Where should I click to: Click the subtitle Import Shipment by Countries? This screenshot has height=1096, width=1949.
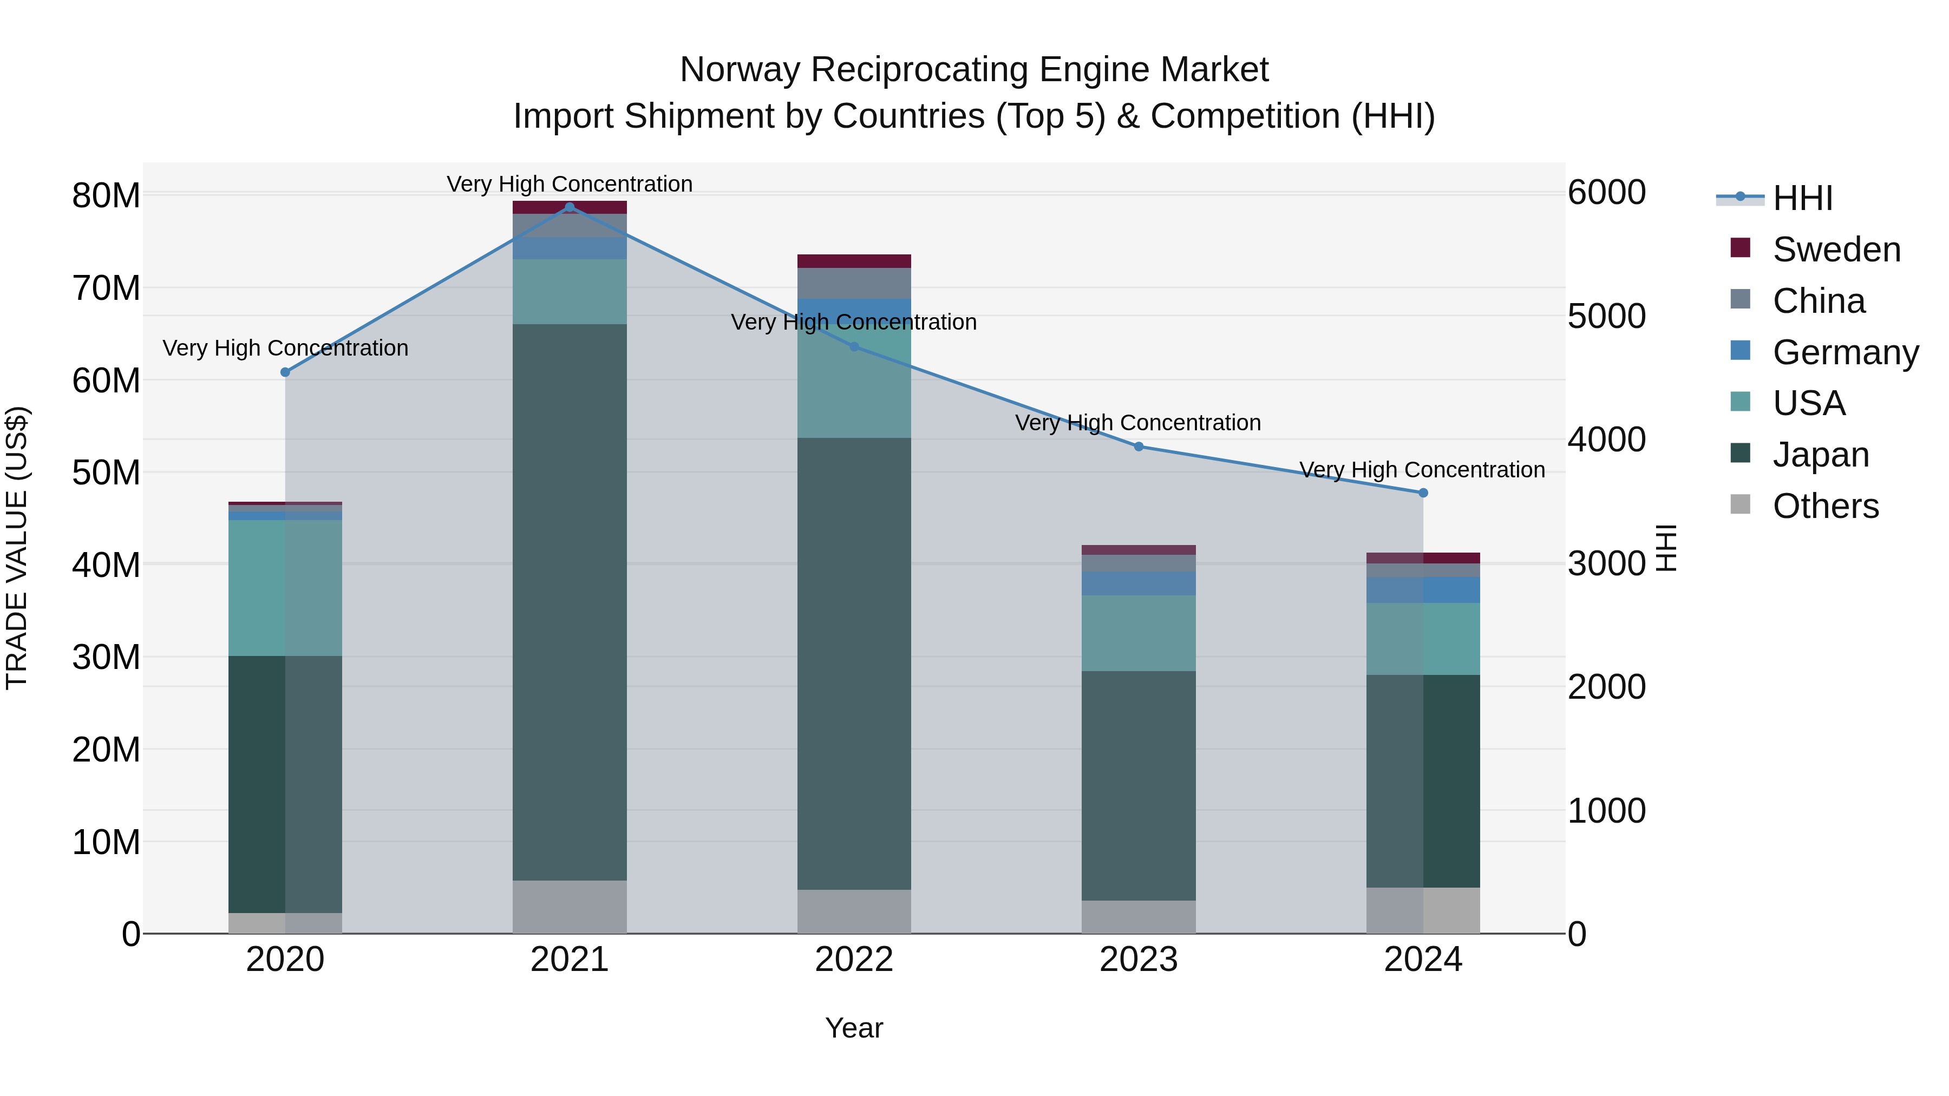coord(974,116)
